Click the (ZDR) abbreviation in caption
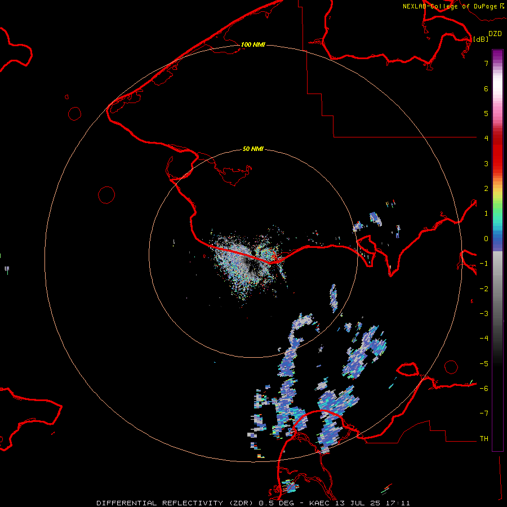The height and width of the screenshot is (507, 507). pyautogui.click(x=241, y=503)
